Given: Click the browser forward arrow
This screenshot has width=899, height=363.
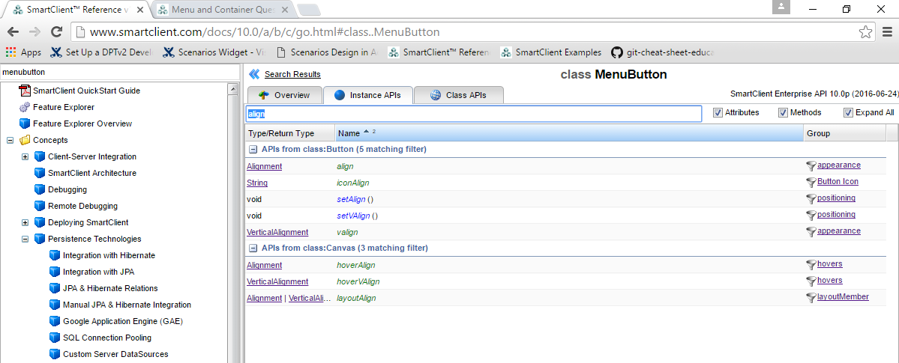Looking at the screenshot, I should 34,32.
